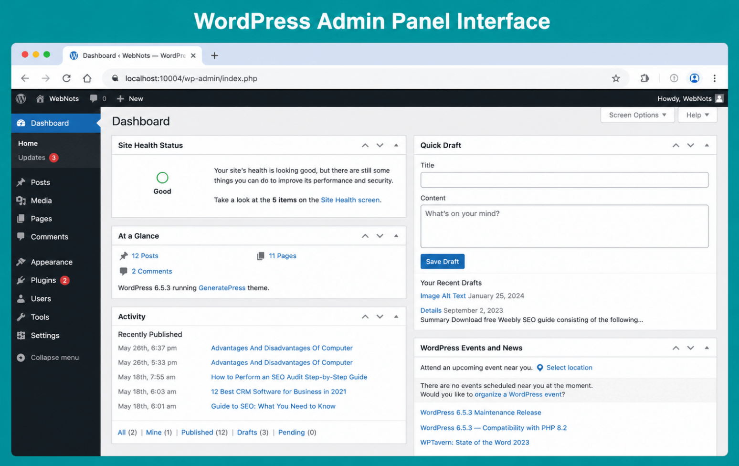739x466 pixels.
Task: Toggle Site Health Status panel collapse
Action: click(x=396, y=145)
